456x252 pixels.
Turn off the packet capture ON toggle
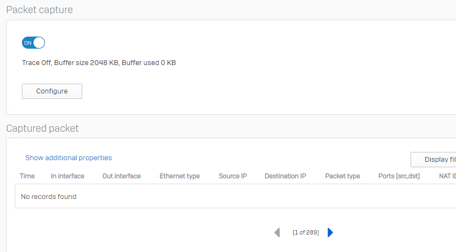point(33,43)
